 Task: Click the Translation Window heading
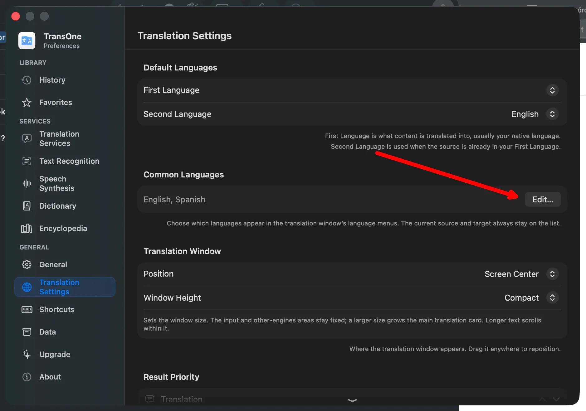182,251
